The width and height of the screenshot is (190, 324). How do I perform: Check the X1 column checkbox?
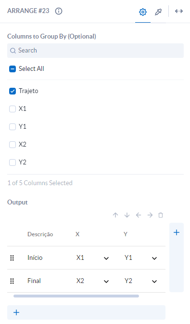pyautogui.click(x=13, y=109)
